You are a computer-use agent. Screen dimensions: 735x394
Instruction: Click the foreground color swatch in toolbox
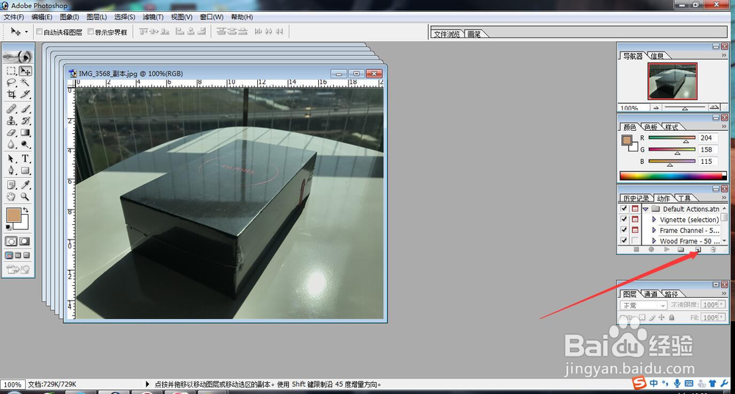pos(15,216)
